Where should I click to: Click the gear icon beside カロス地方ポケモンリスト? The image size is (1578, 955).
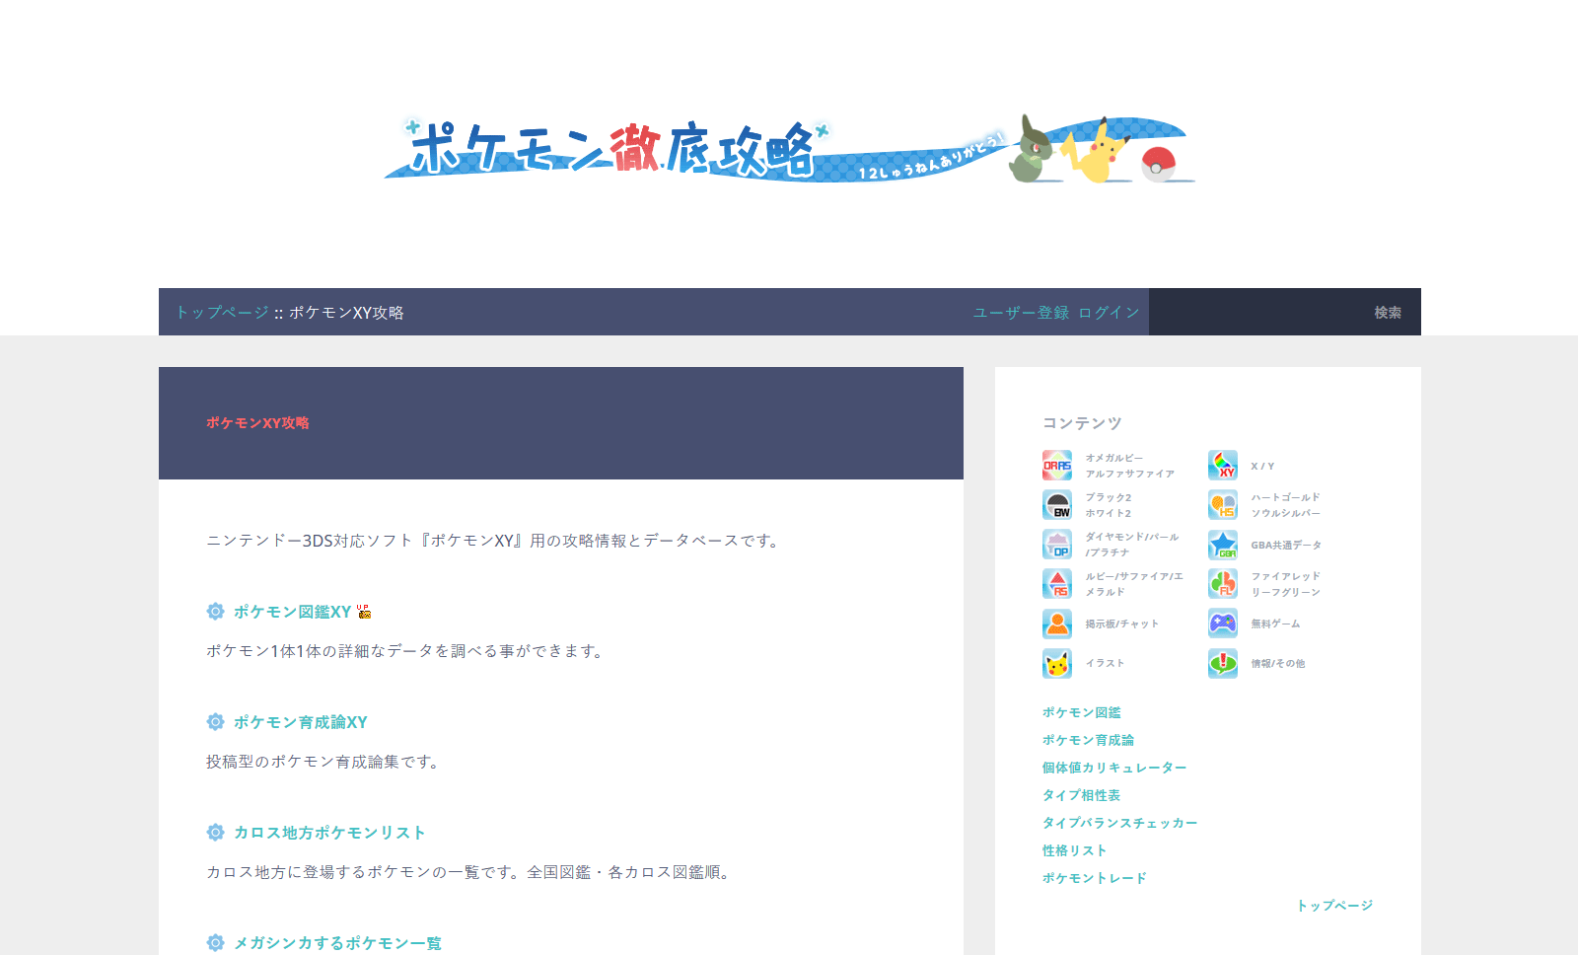coord(215,833)
